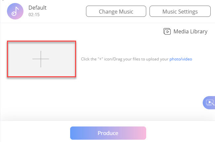Click the Change Music button
The image size is (215, 142).
coord(116,12)
